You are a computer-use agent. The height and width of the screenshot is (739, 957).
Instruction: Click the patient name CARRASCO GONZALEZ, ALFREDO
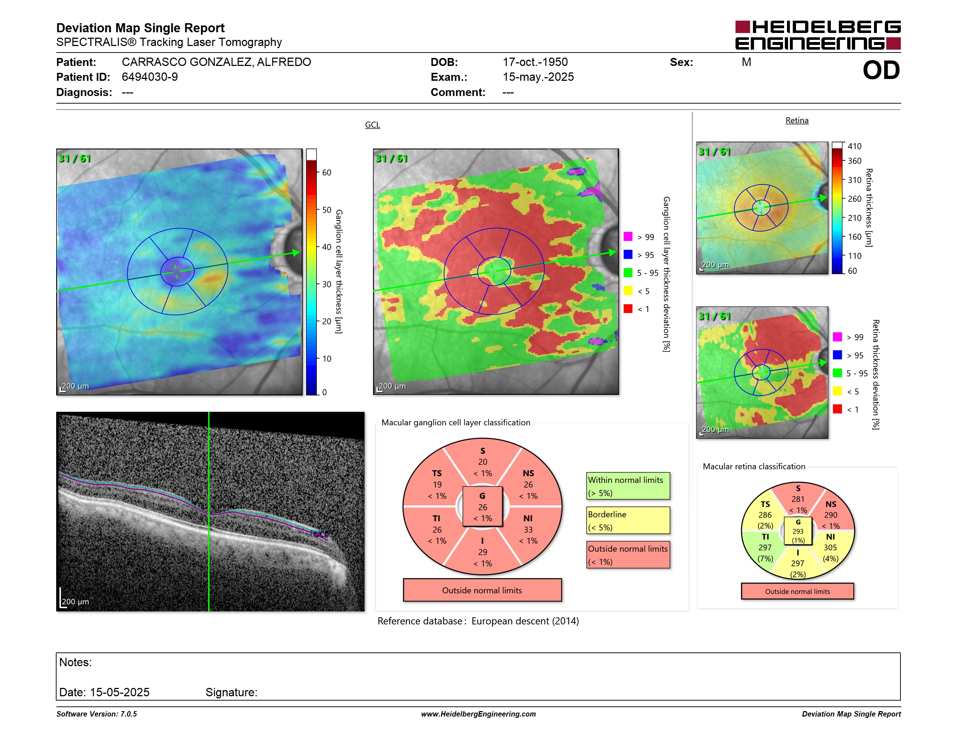(x=216, y=62)
